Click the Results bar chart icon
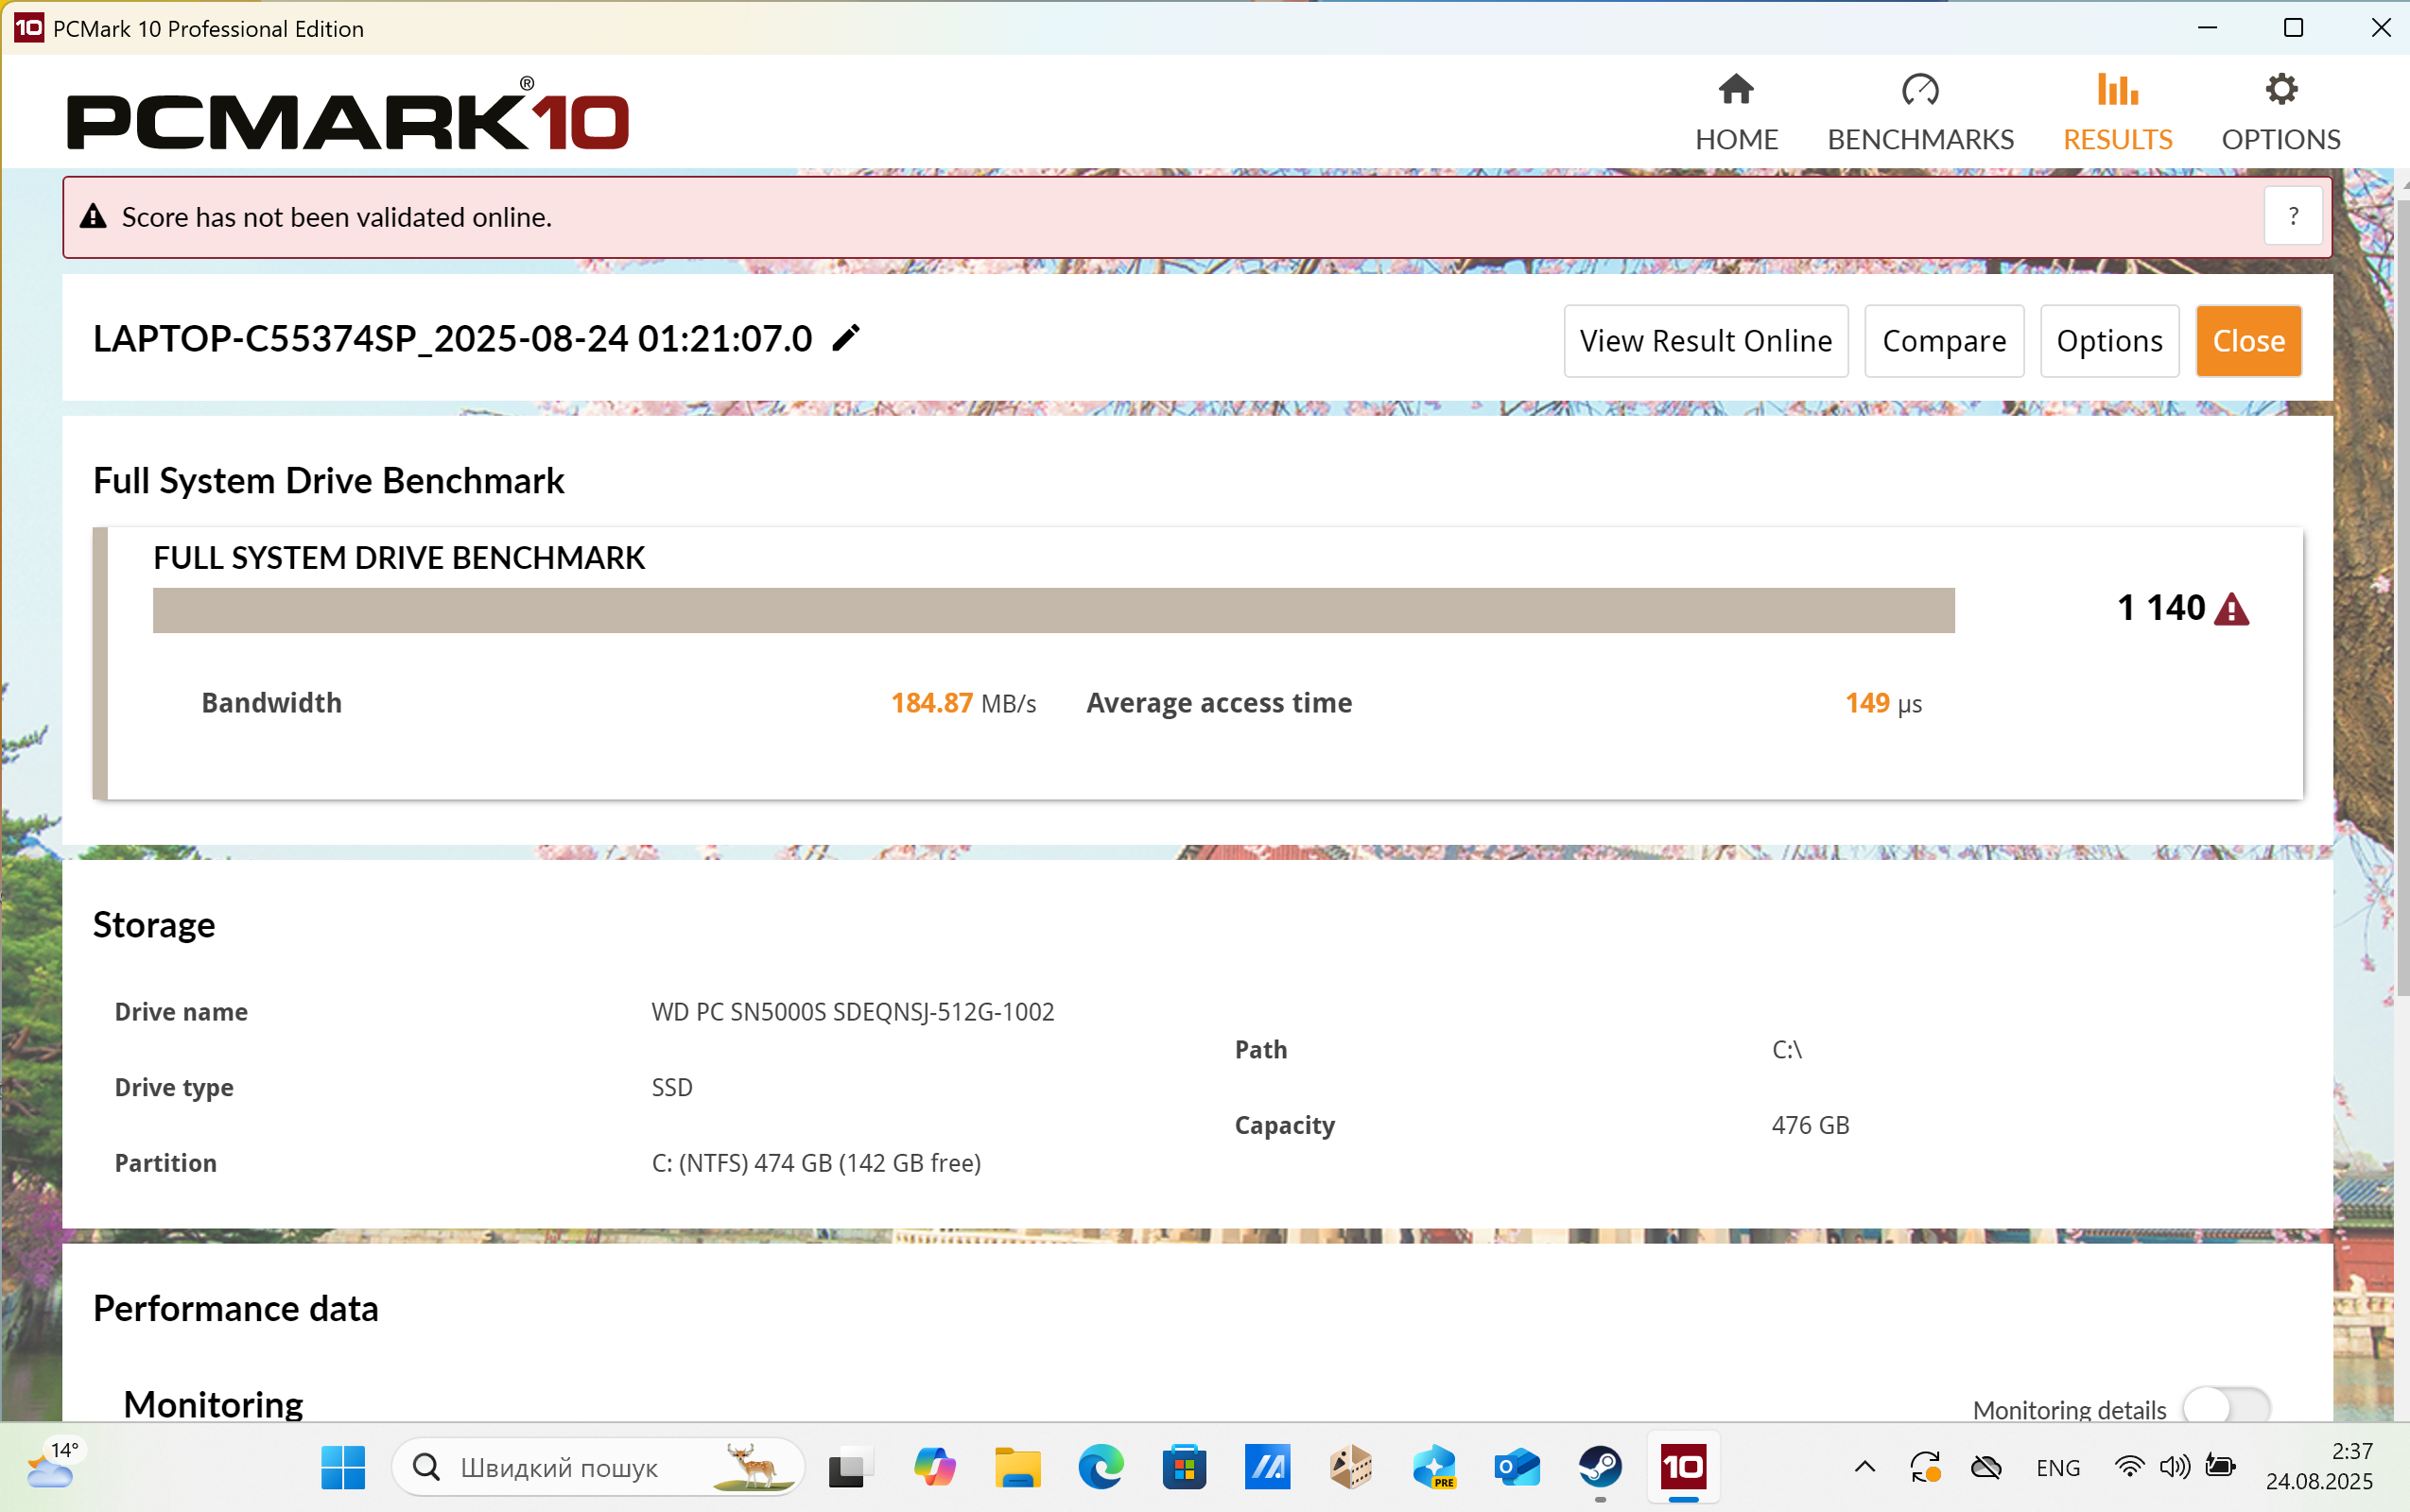The image size is (2410, 1512). coord(2117,91)
